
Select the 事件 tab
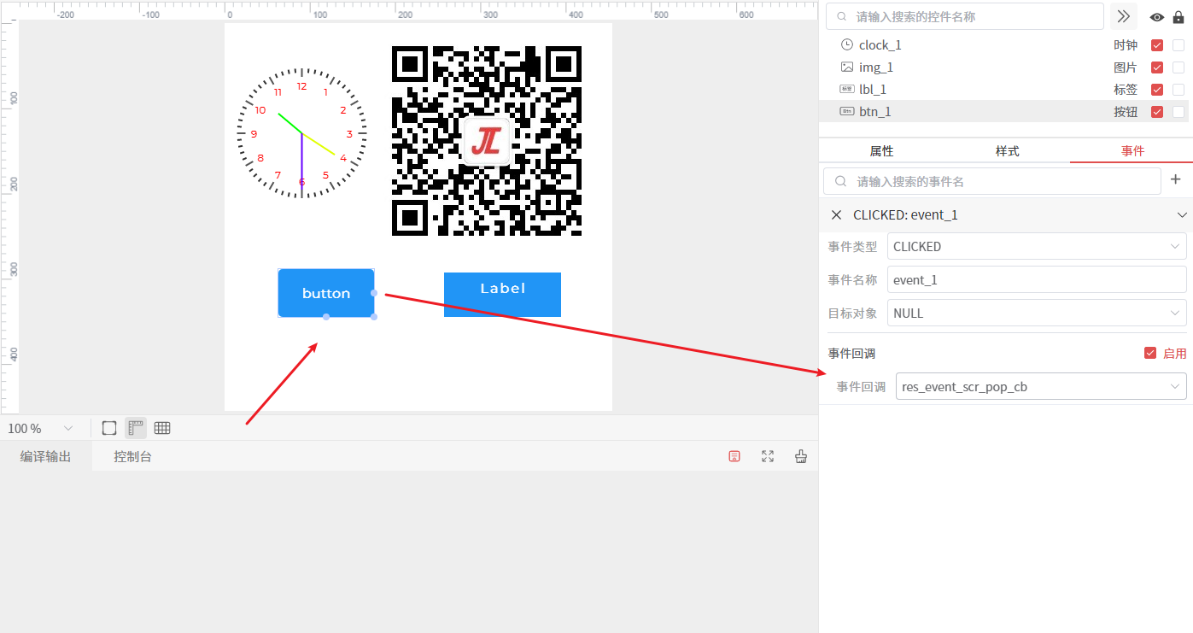tap(1132, 151)
